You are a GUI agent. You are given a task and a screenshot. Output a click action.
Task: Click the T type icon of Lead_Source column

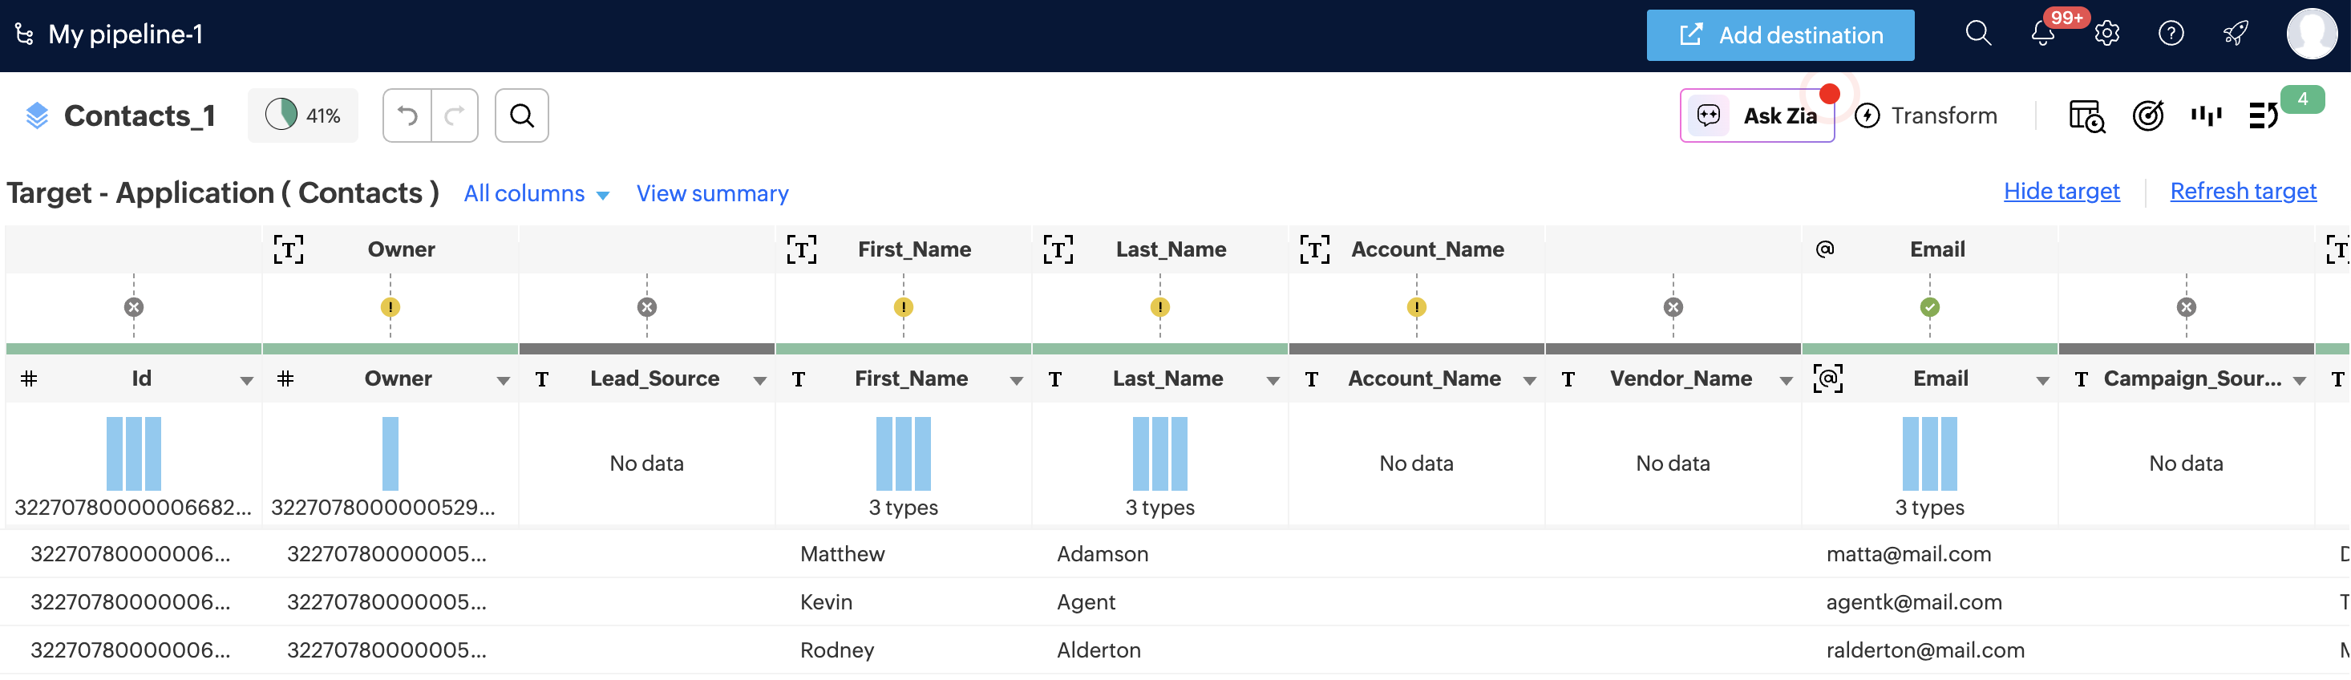[x=542, y=378]
